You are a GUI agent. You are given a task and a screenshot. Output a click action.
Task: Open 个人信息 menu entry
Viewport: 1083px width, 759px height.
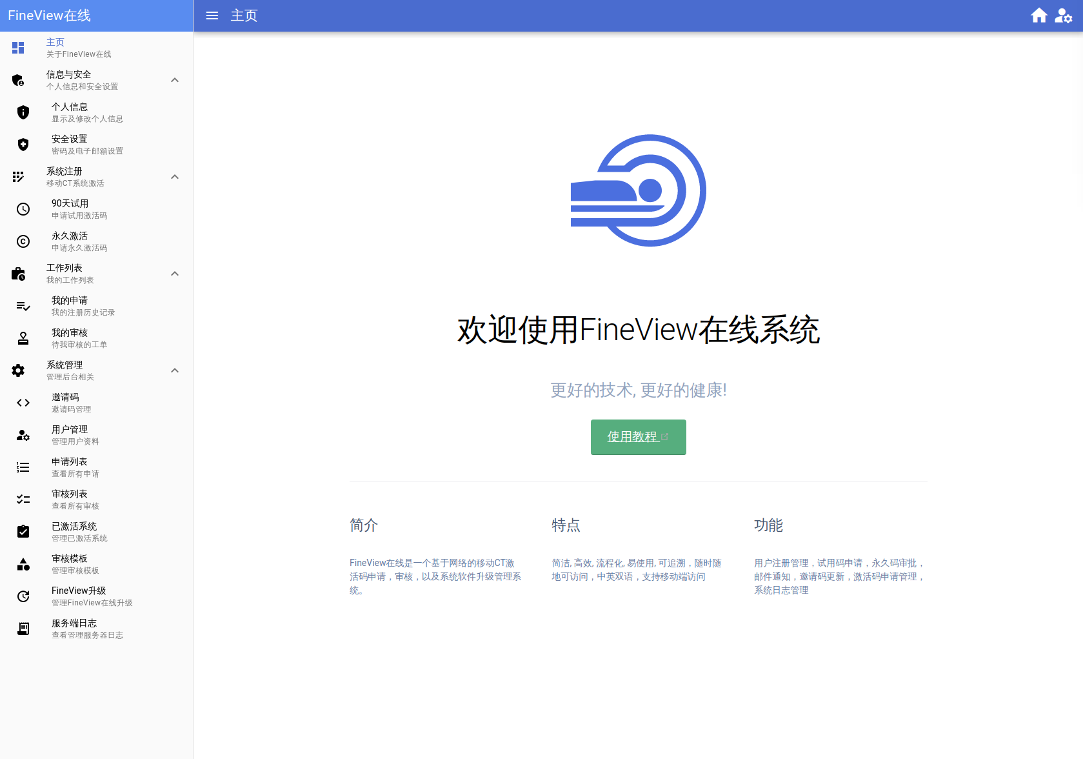coord(97,112)
